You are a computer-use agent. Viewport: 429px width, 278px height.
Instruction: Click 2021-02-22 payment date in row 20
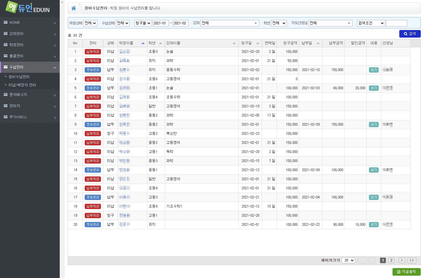click(x=311, y=225)
